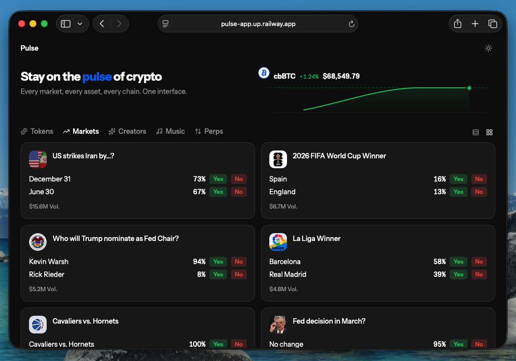Viewport: 516px width, 361px height.
Task: Switch to list view layout
Action: click(476, 132)
